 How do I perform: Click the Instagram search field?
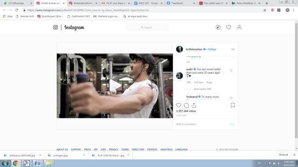click(x=147, y=27)
